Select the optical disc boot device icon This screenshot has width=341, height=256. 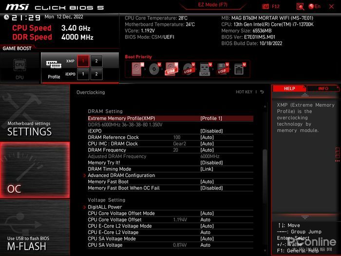[154, 69]
